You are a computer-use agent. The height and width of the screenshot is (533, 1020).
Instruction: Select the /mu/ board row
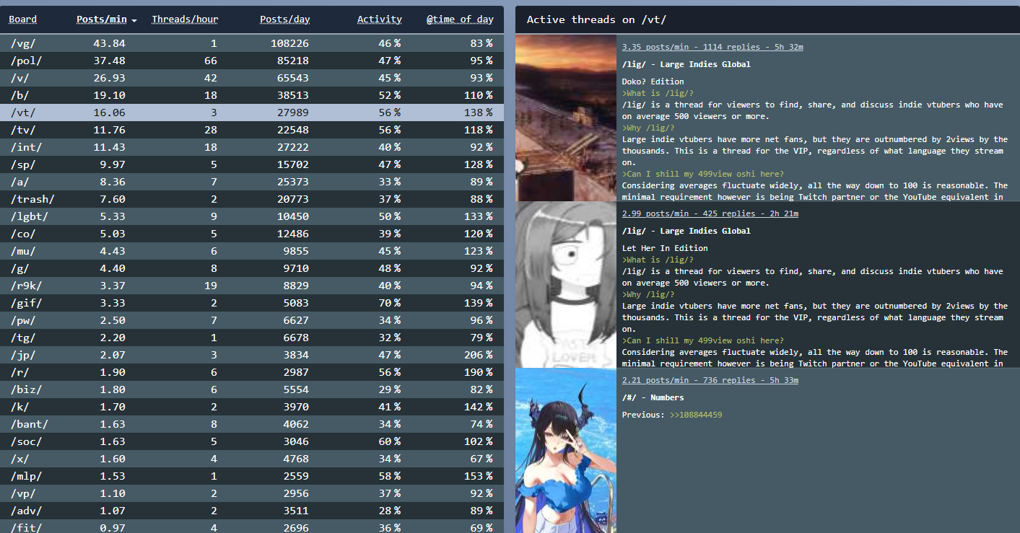point(252,251)
